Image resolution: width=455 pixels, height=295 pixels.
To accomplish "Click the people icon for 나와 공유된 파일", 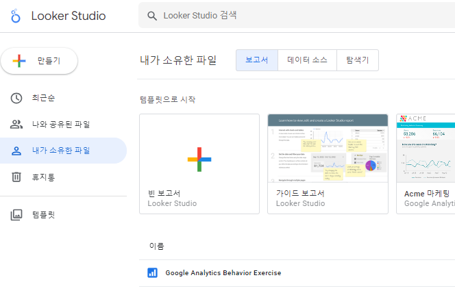I will point(16,125).
